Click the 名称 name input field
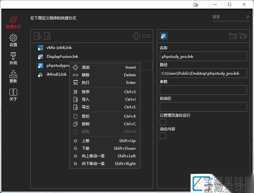The height and width of the screenshot is (193, 254). (203, 56)
